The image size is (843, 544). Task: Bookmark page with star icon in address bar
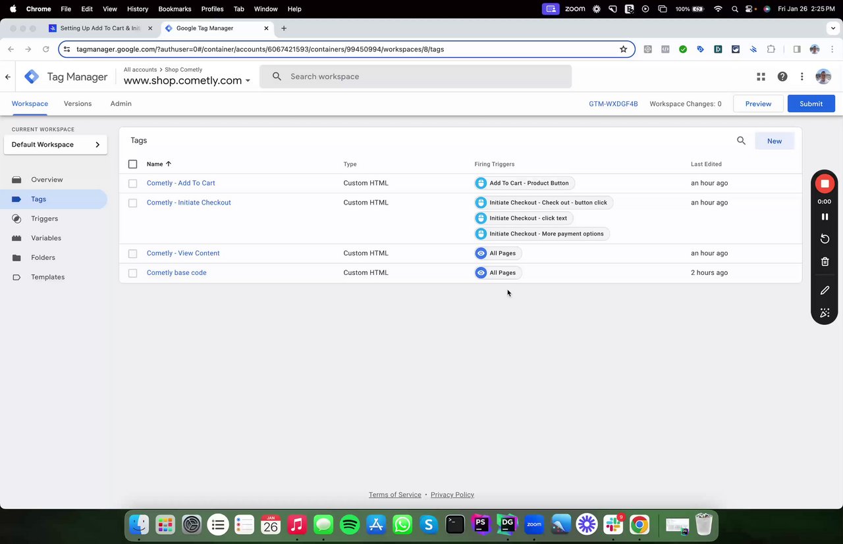click(623, 49)
